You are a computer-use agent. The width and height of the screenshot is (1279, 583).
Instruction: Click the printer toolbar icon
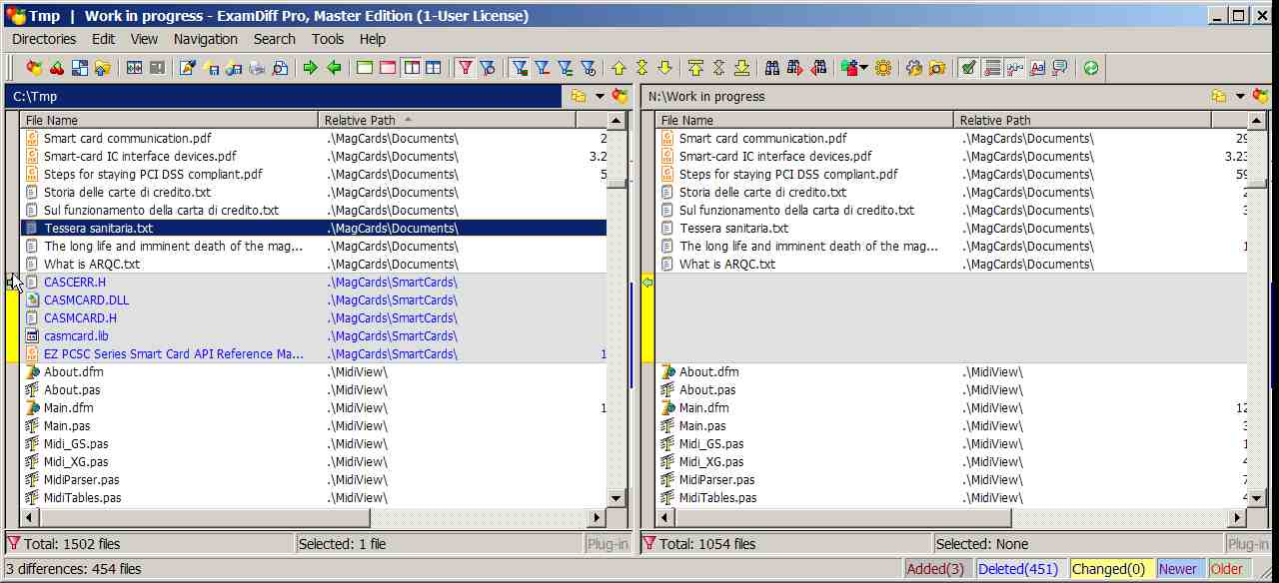257,68
